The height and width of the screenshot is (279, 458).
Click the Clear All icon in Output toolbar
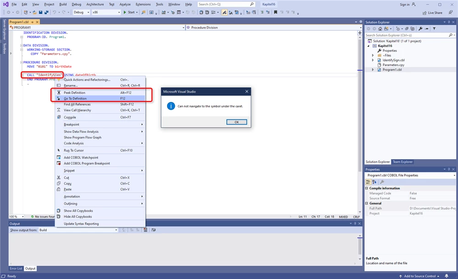145,230
